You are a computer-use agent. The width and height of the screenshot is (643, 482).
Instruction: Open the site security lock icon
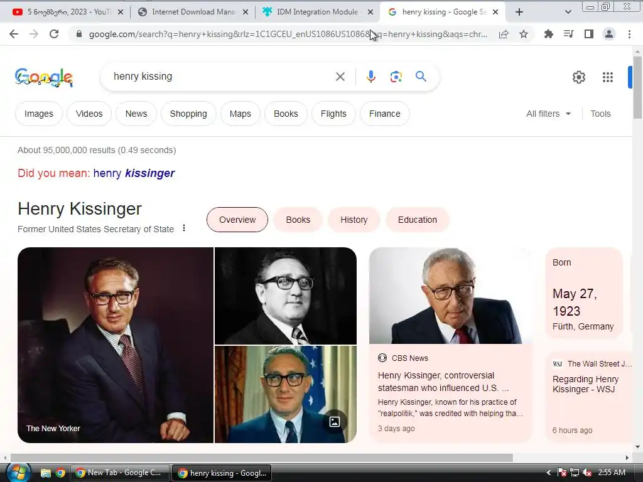click(x=79, y=34)
